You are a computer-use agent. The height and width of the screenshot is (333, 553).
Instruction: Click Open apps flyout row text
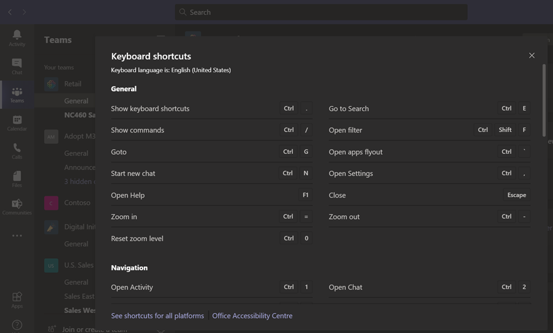click(355, 152)
